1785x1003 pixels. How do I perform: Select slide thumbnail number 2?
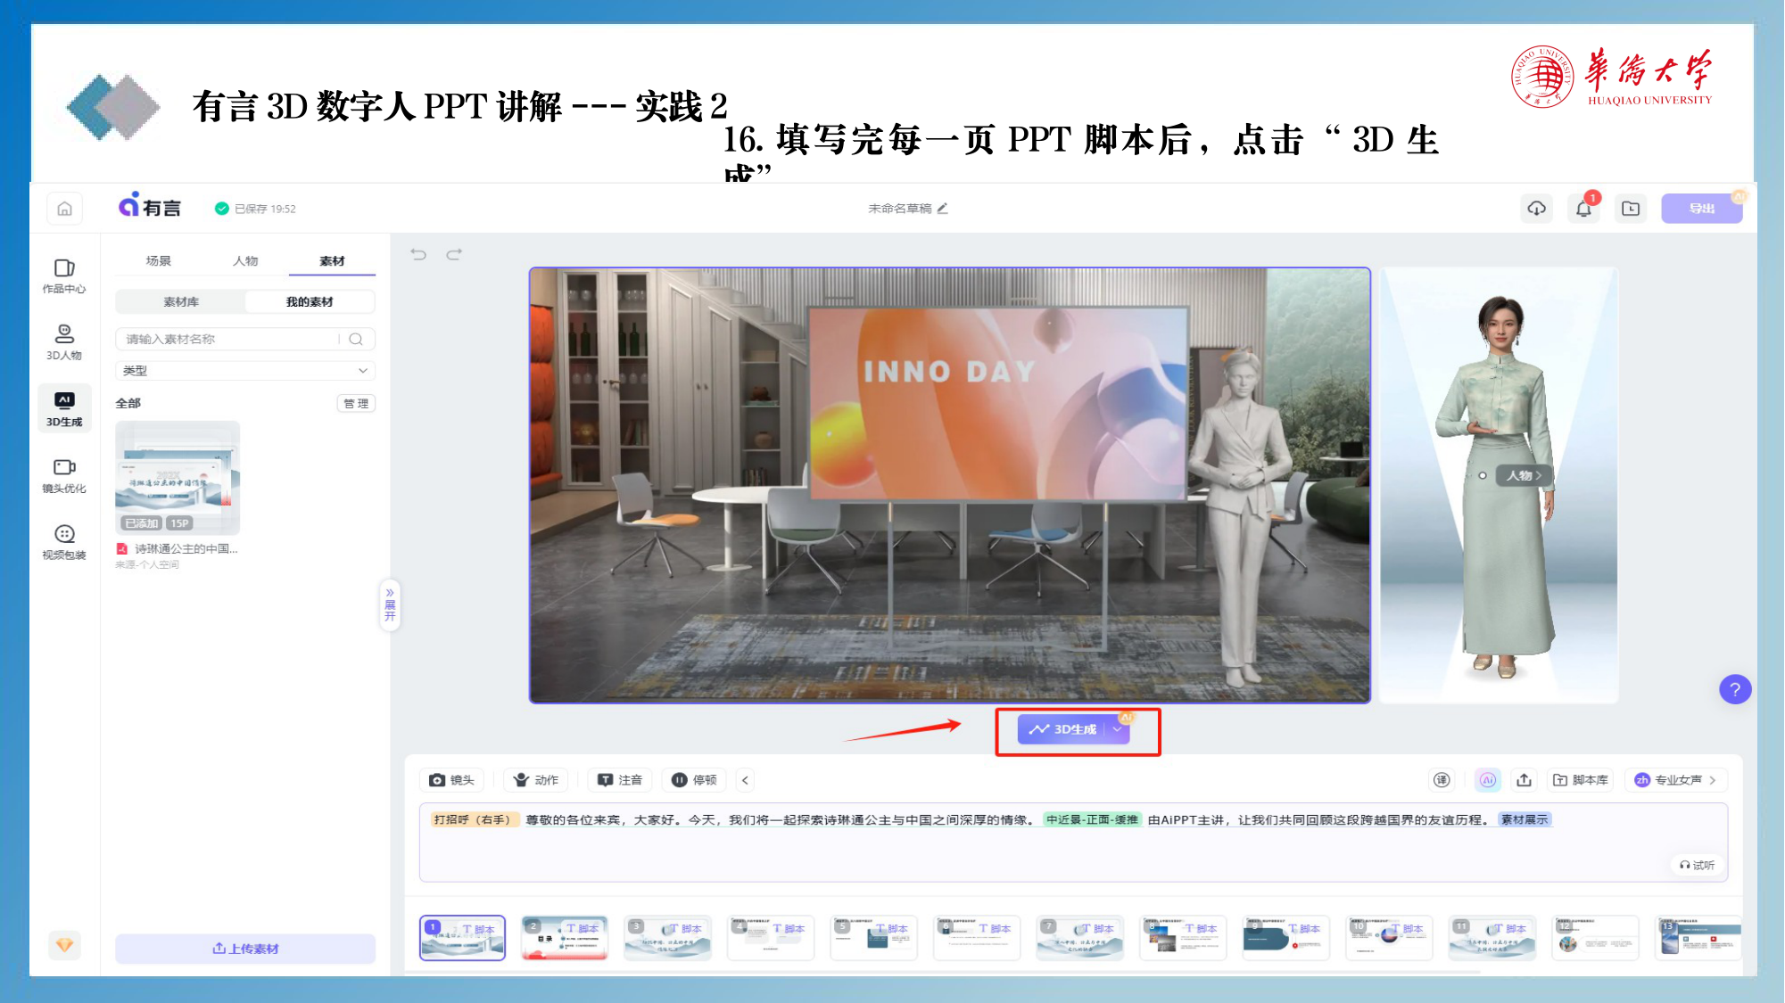(x=565, y=938)
